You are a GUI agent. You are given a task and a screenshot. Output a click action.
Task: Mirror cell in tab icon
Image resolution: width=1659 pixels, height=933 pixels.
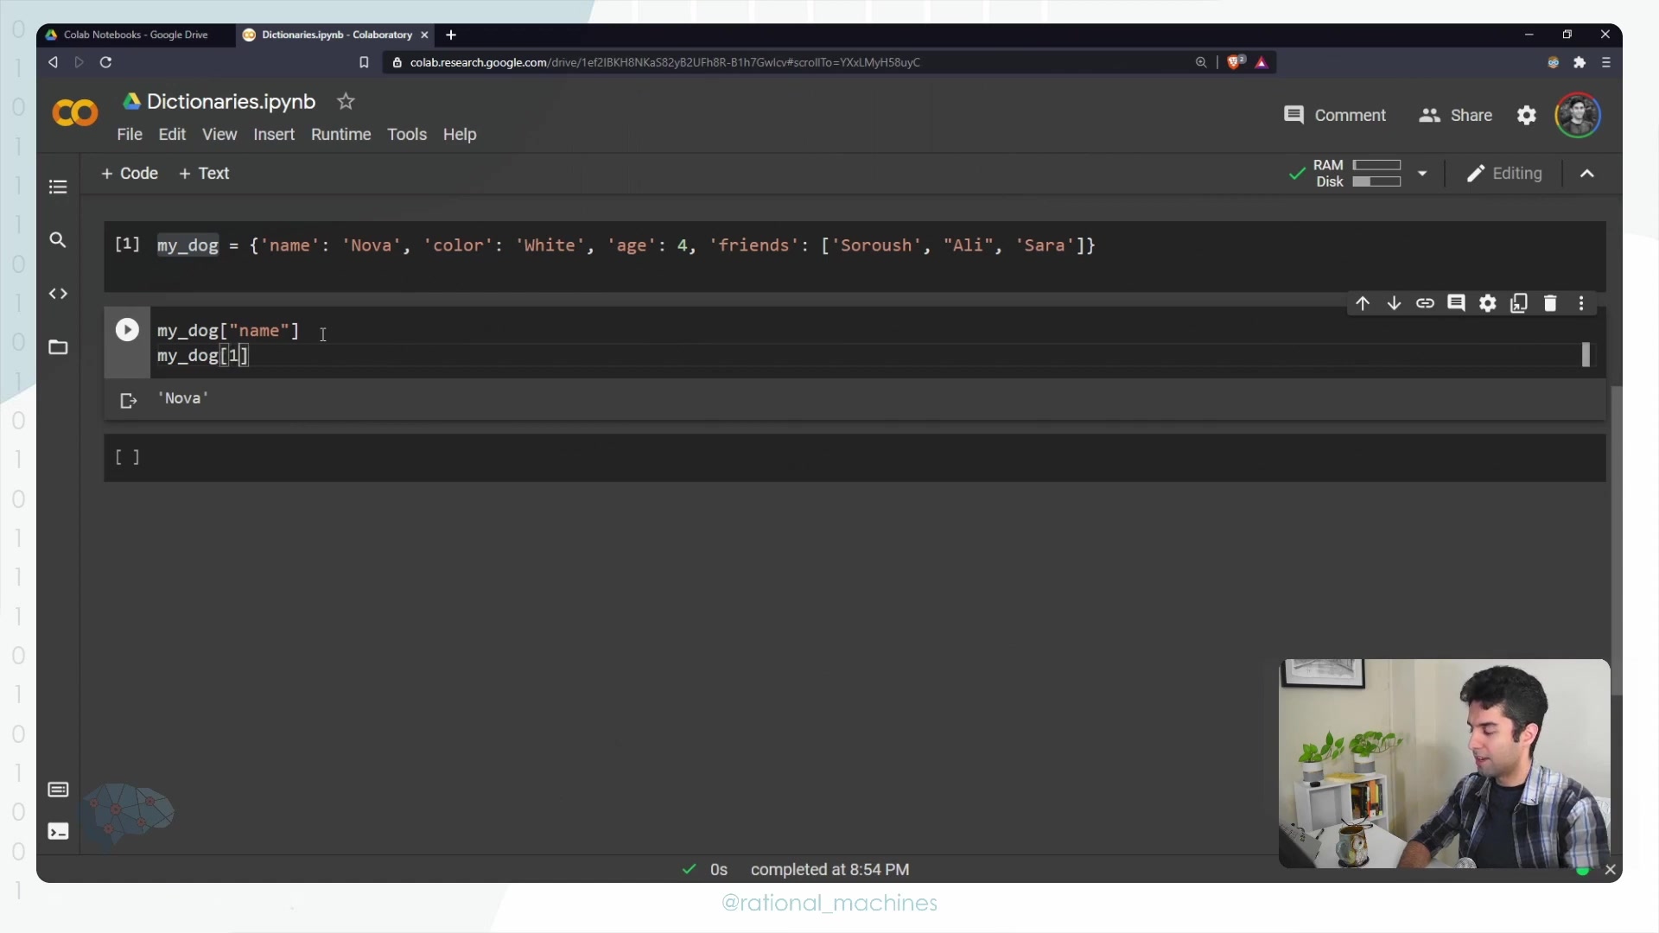pyautogui.click(x=1519, y=303)
